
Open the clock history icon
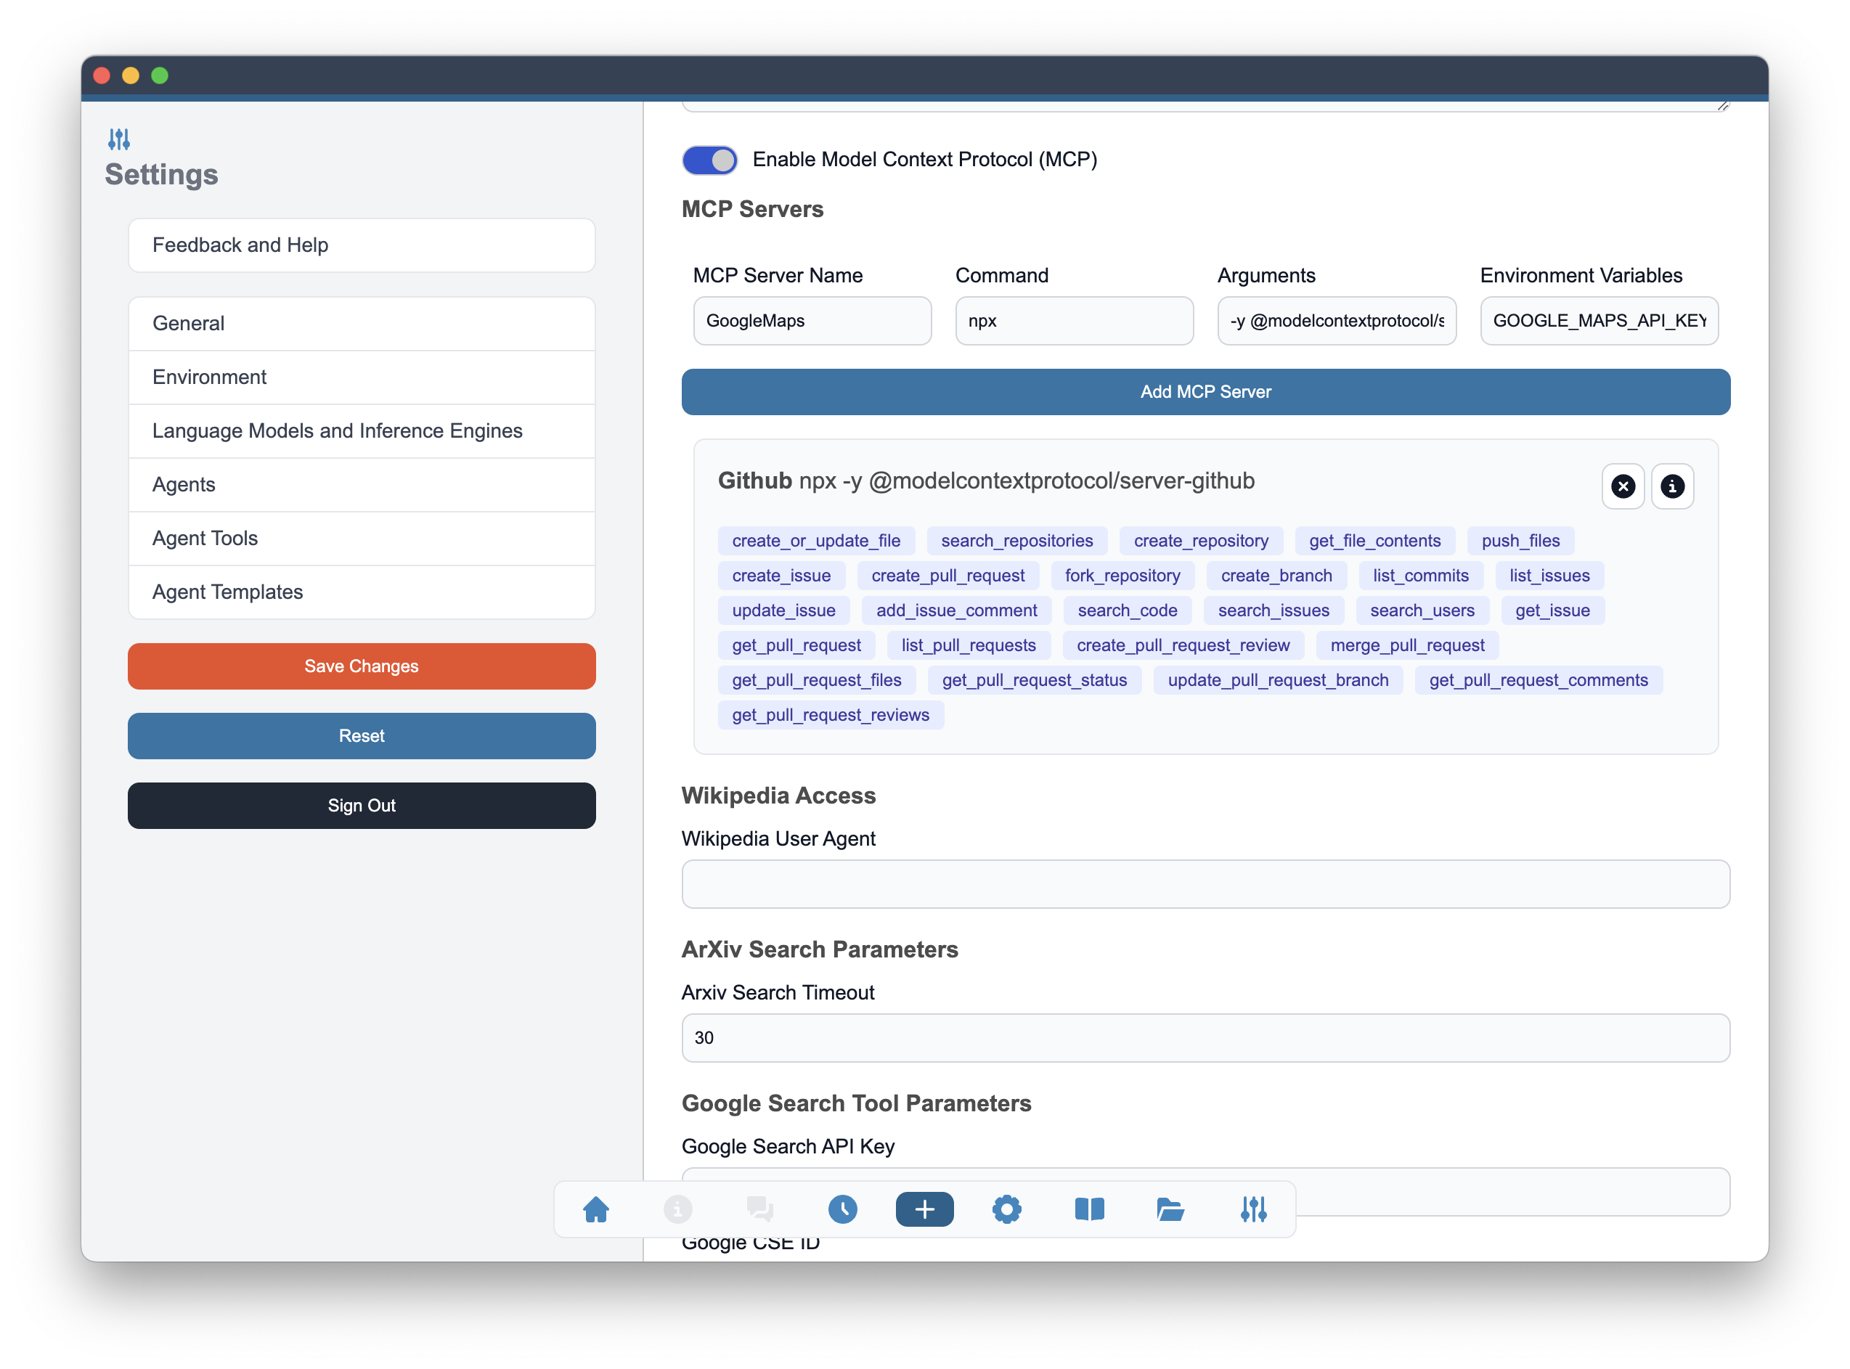[x=842, y=1209]
